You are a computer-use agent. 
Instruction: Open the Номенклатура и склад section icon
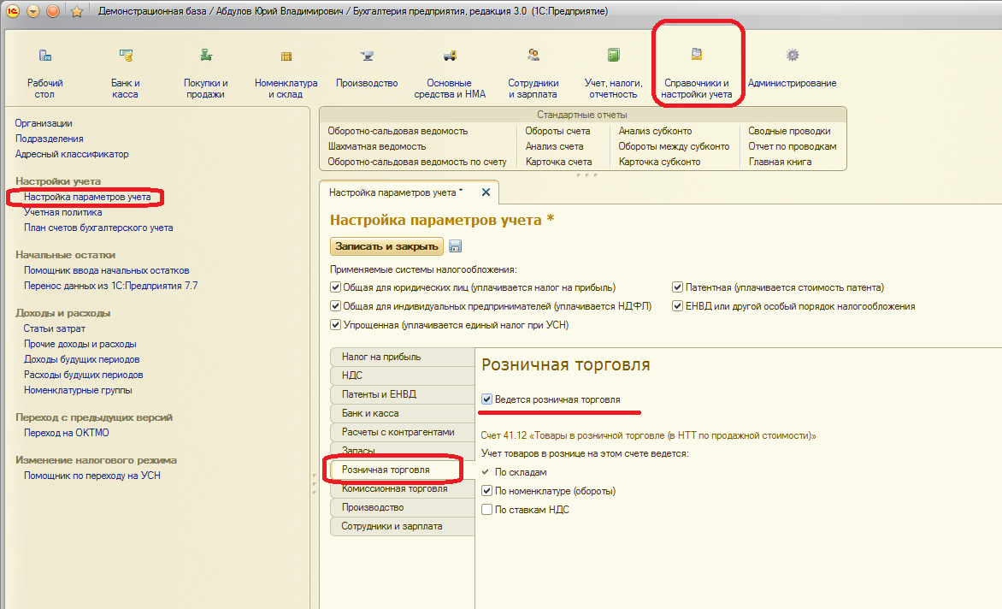(x=286, y=56)
